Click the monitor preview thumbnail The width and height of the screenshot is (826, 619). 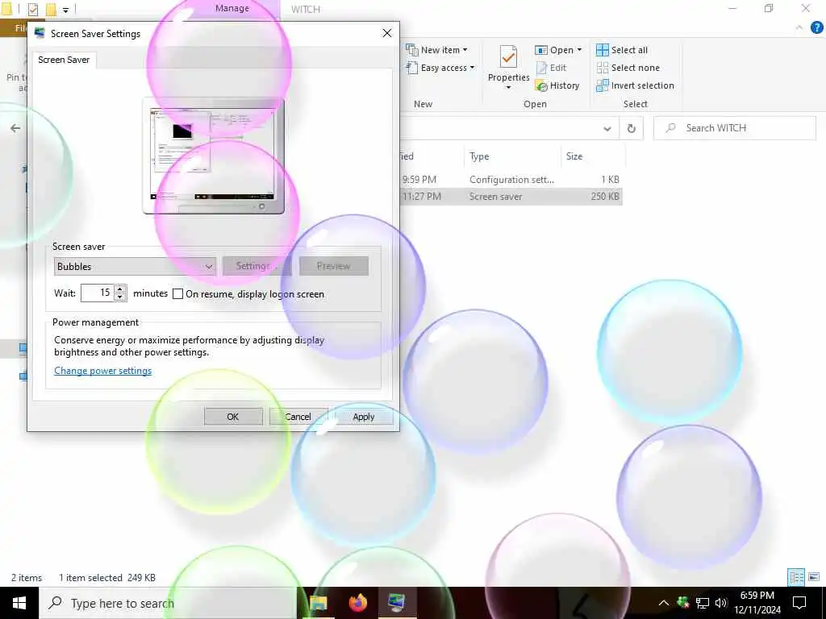pos(213,156)
